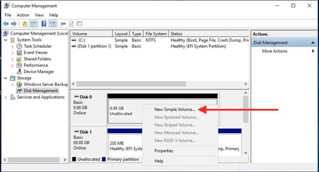
Task: Open the Action menu
Action: [x=23, y=15]
